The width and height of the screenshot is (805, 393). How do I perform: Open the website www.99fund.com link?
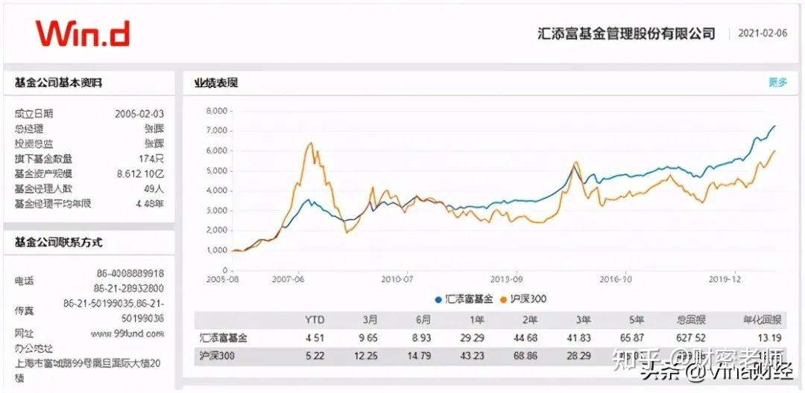[127, 333]
